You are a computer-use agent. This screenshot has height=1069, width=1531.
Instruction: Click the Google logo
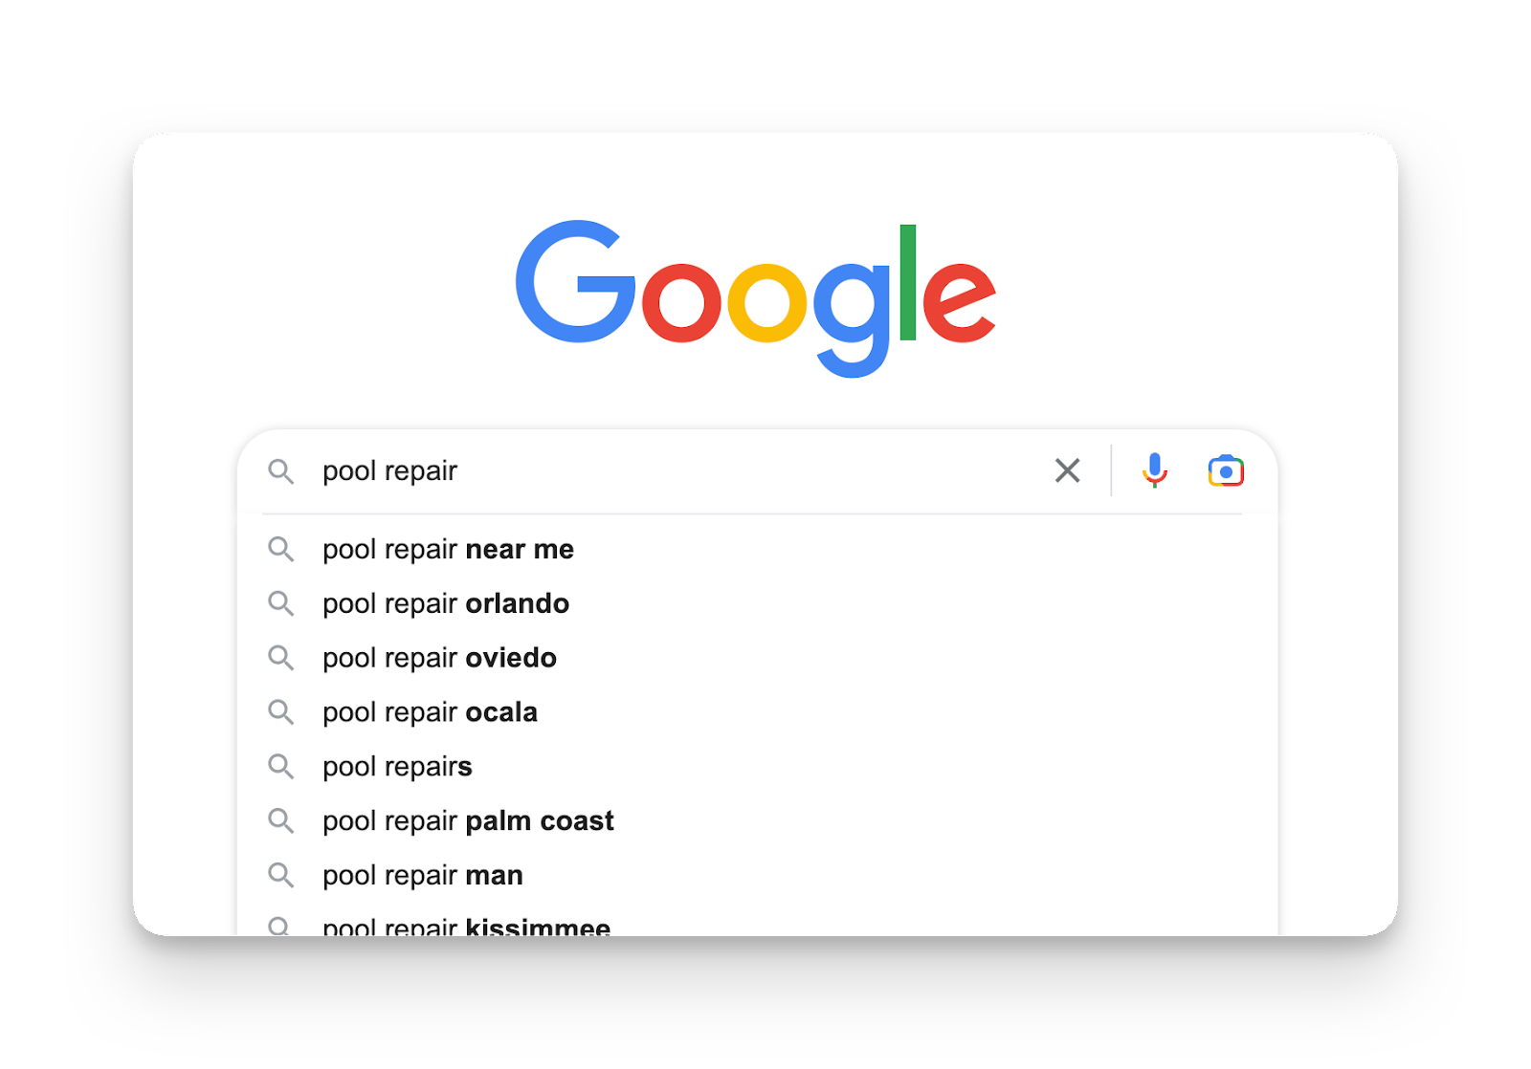(x=756, y=296)
